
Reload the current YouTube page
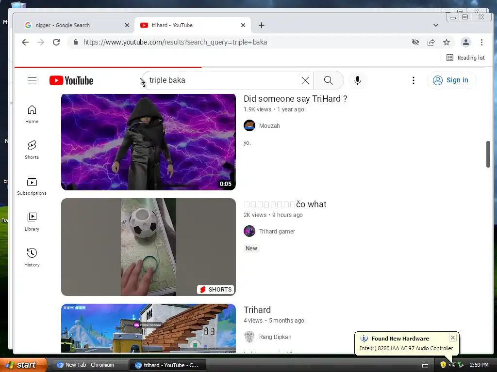[x=56, y=42]
